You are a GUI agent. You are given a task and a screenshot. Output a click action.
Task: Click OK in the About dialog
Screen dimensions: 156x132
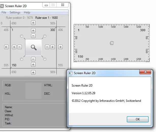point(138,119)
